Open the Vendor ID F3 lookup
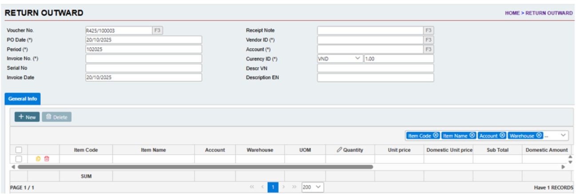This screenshot has width=576, height=194. click(x=428, y=40)
